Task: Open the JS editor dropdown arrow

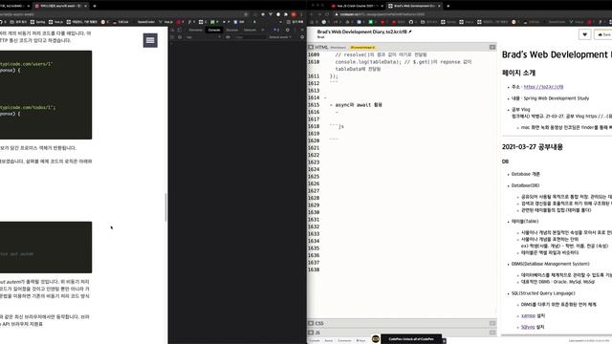Action: tap(492, 333)
